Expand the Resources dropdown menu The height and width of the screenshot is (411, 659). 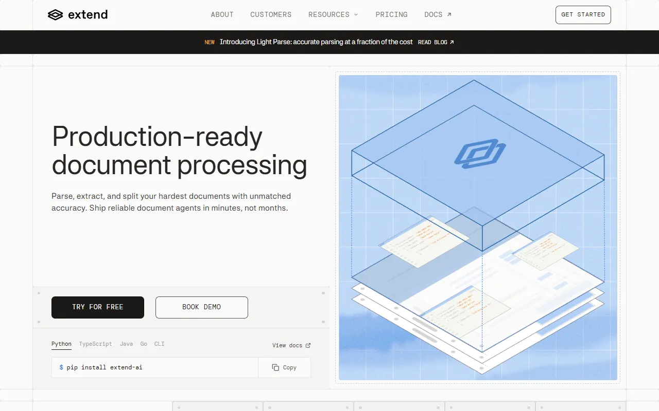click(x=333, y=14)
